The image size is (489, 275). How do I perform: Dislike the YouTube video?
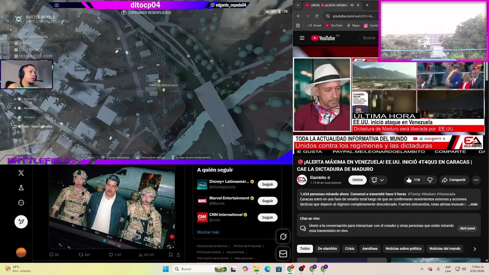coord(430,180)
